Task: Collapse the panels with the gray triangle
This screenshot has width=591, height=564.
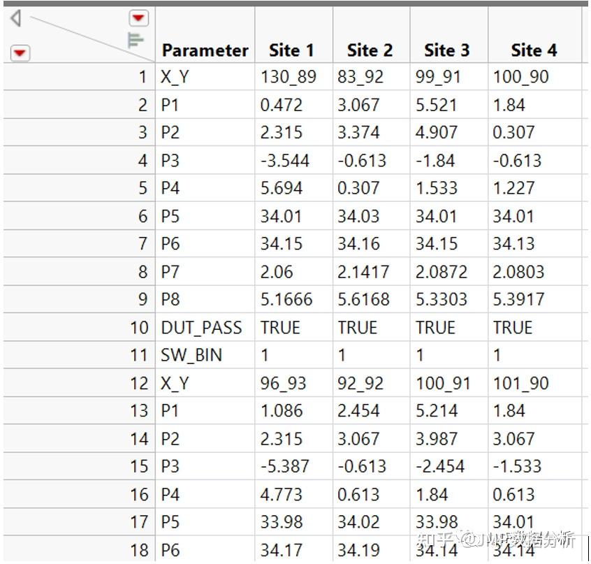Action: pyautogui.click(x=15, y=17)
